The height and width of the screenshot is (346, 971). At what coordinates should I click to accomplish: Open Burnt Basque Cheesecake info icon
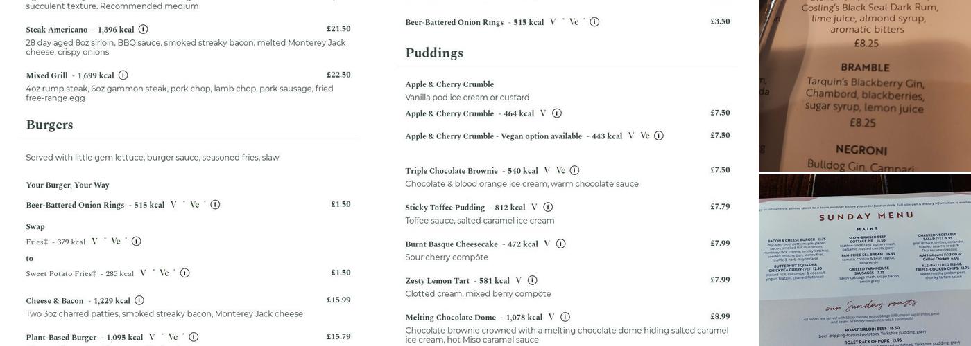click(x=560, y=244)
